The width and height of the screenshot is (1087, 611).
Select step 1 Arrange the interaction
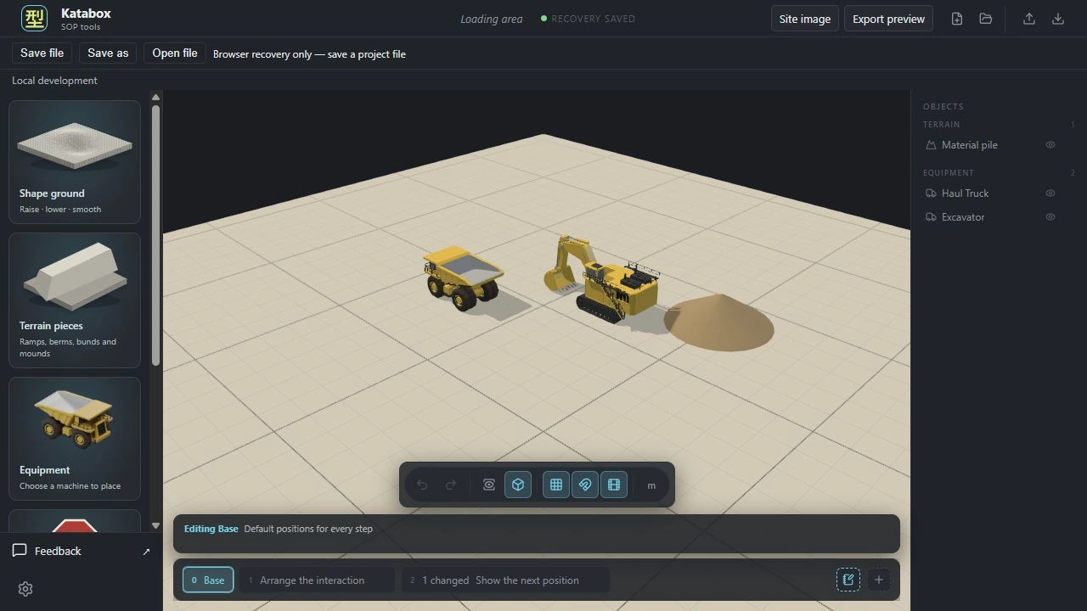coord(316,580)
